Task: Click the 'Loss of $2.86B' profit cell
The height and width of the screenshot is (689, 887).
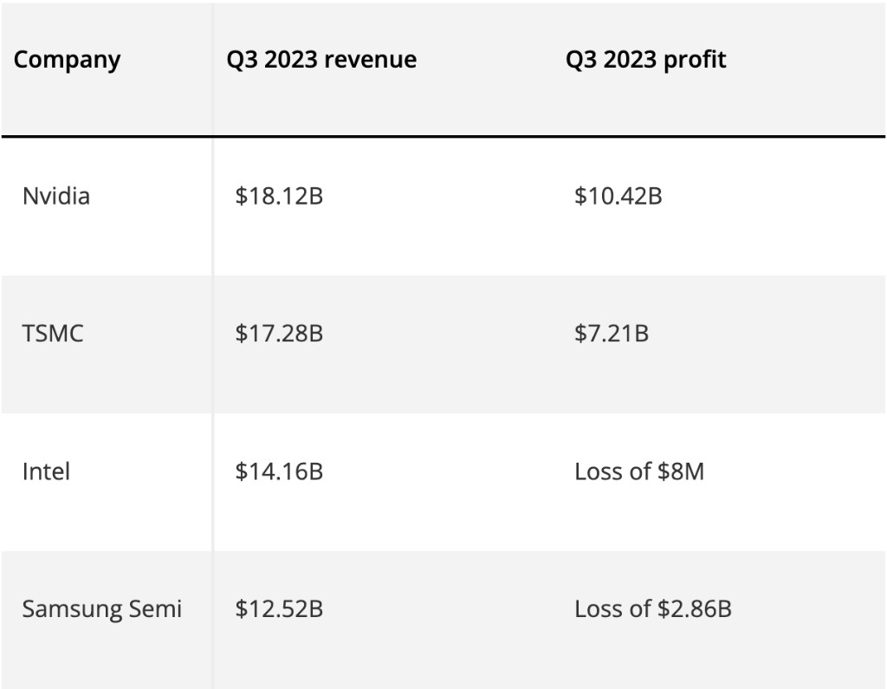Action: pyautogui.click(x=652, y=608)
